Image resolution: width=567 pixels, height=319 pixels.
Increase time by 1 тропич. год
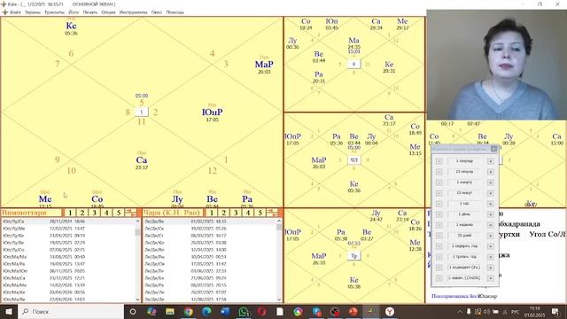490,257
